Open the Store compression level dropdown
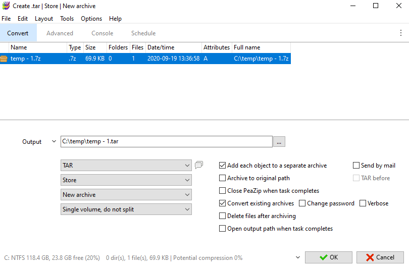Viewport: 409px width, 269px height. click(126, 180)
